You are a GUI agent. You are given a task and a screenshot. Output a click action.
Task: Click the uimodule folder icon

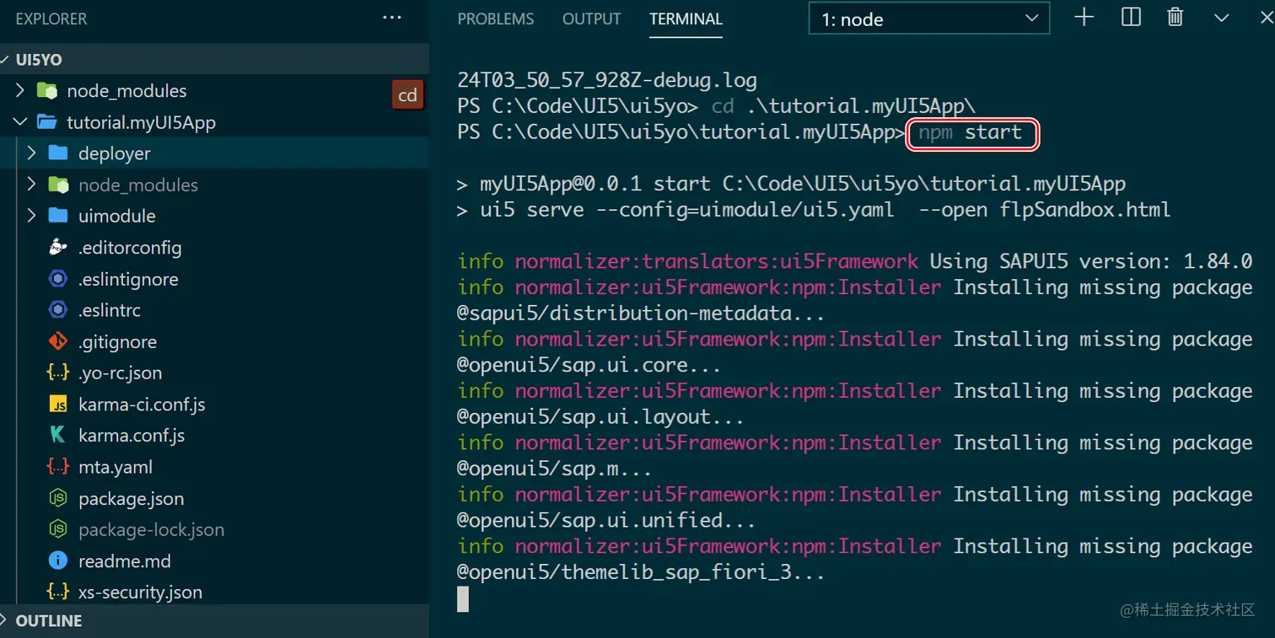pyautogui.click(x=58, y=216)
